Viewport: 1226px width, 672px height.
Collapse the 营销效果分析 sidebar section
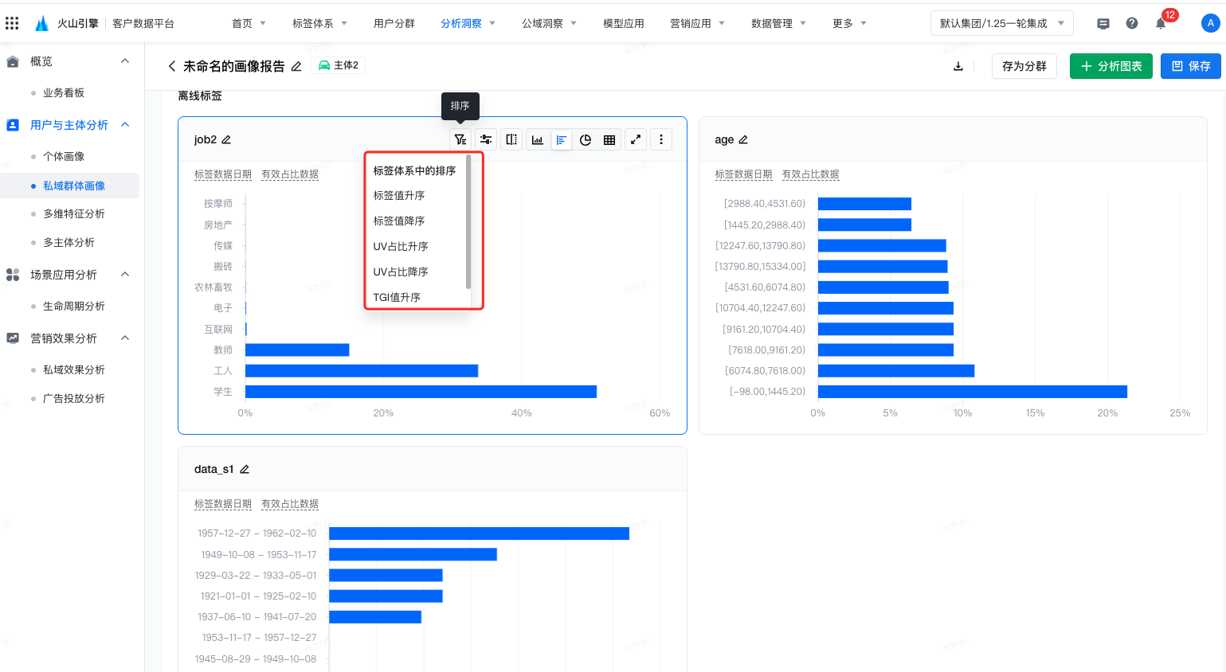125,338
